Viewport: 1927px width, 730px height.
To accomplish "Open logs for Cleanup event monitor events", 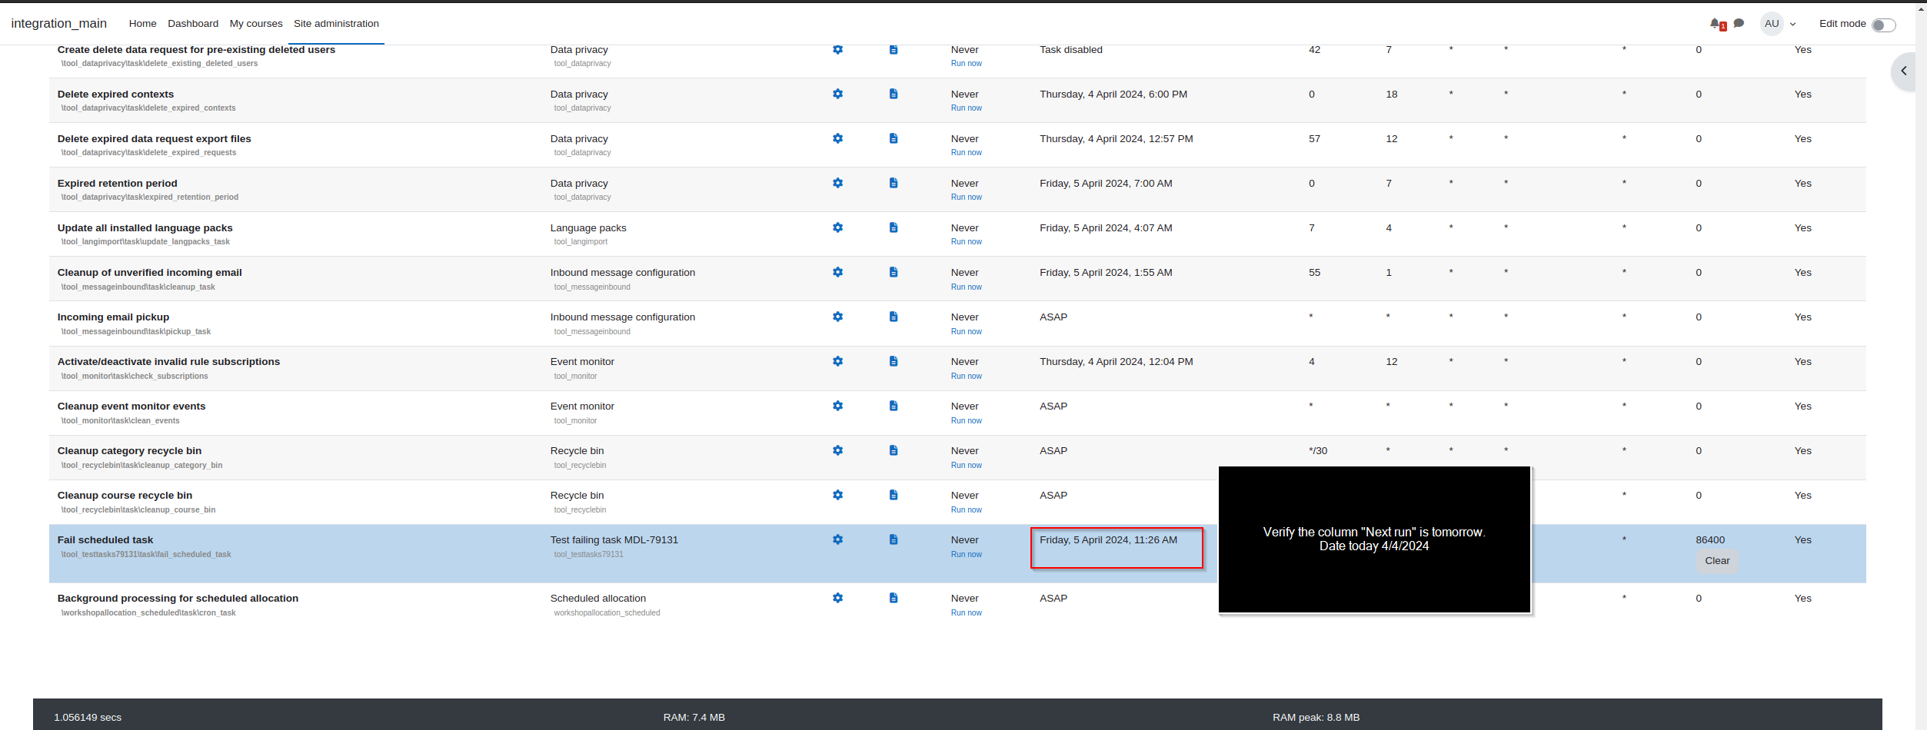I will 894,406.
